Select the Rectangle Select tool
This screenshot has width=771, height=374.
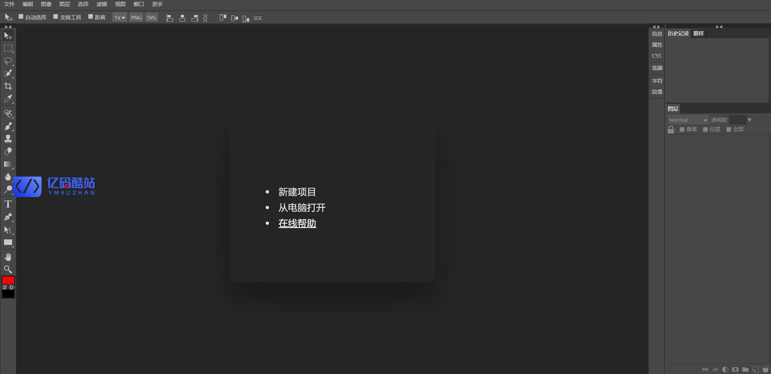[x=8, y=49]
